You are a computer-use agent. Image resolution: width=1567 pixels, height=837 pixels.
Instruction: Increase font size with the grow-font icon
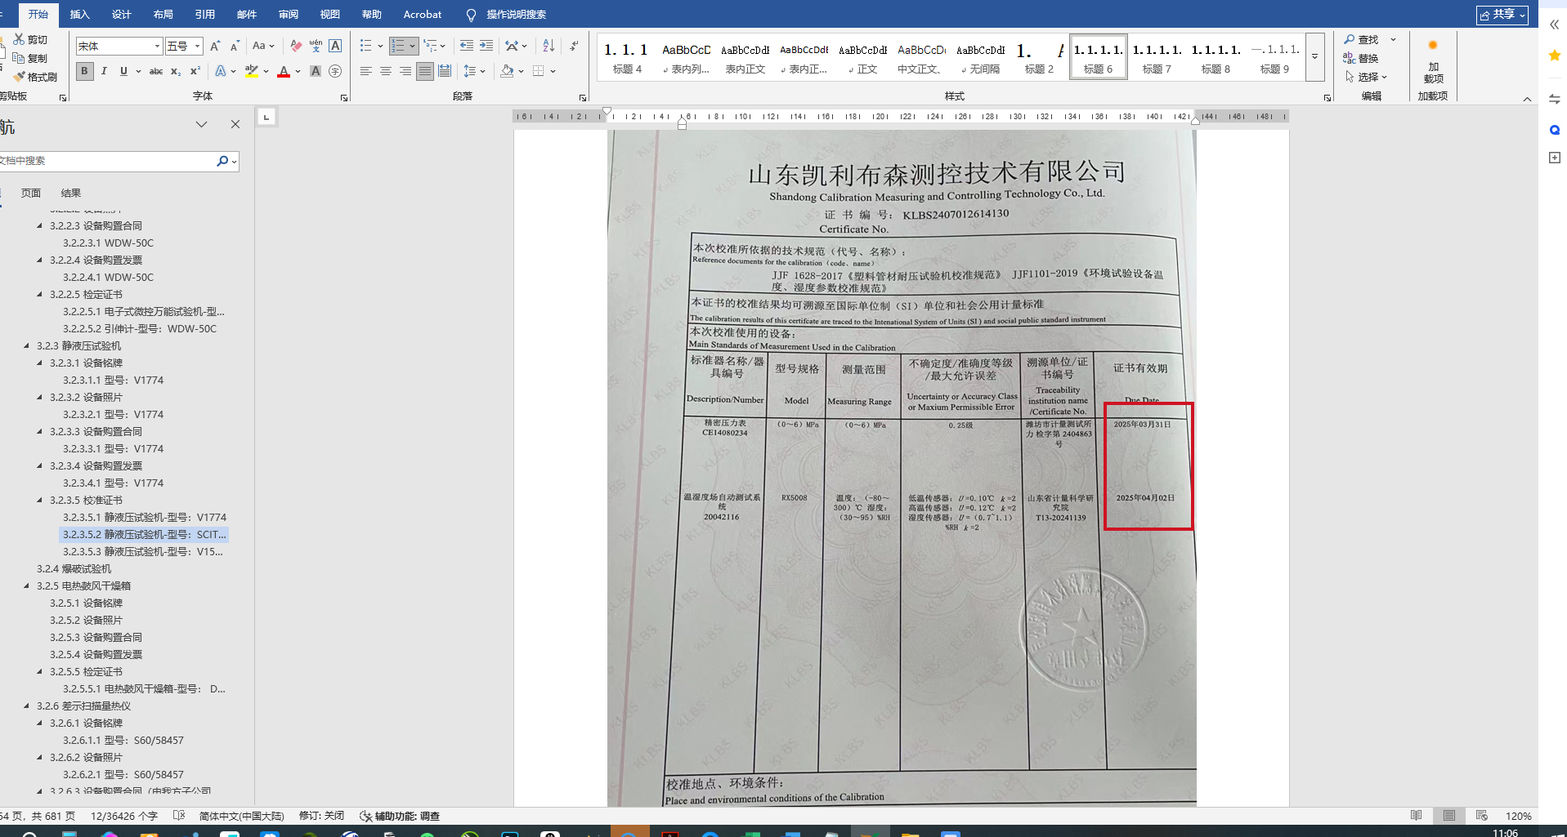click(215, 47)
